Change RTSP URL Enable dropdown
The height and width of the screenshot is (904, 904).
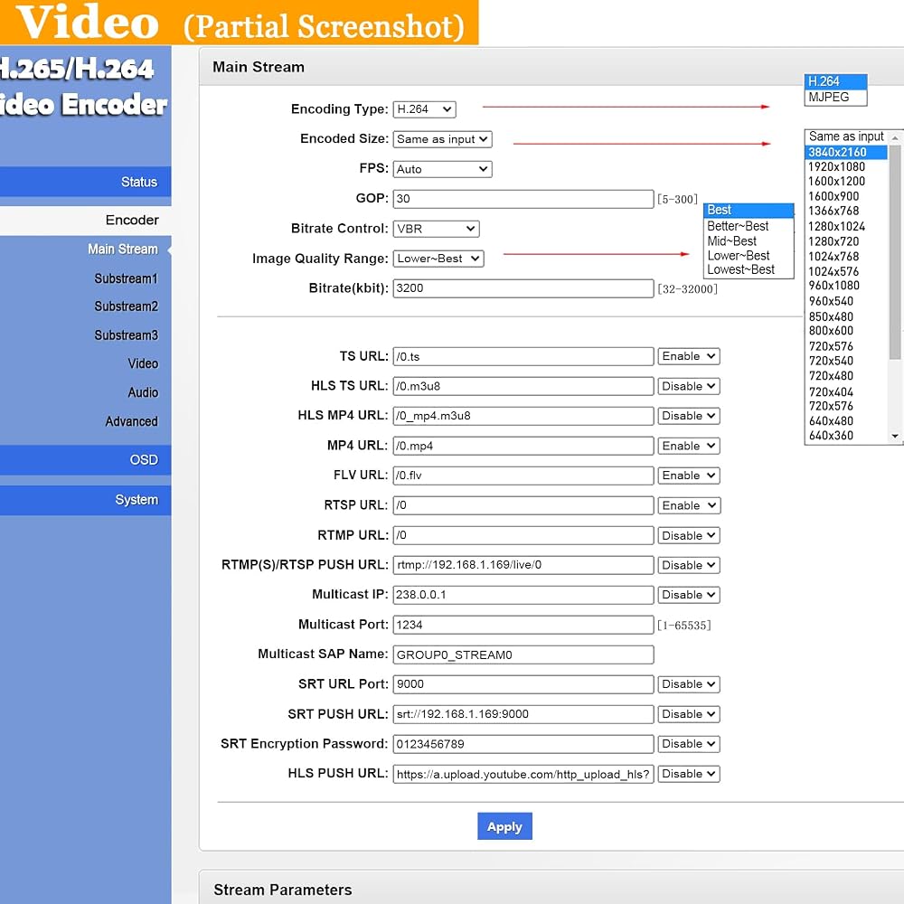pos(688,505)
